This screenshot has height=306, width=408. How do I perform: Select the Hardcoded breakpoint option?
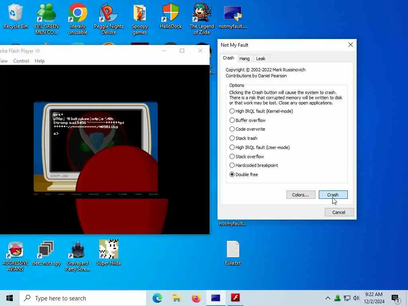click(254, 165)
